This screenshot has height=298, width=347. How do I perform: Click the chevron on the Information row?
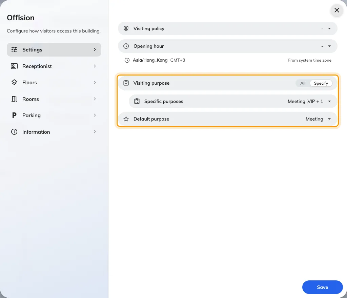(x=95, y=132)
